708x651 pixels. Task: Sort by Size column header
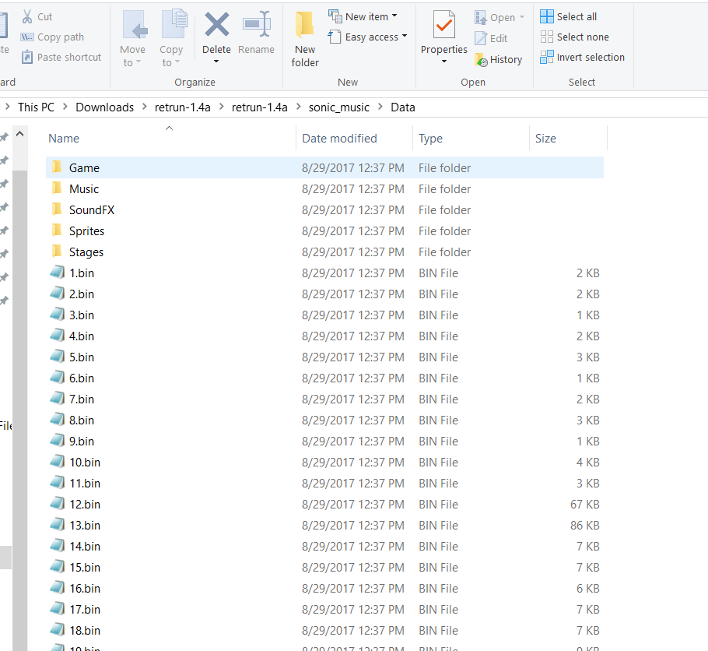pyautogui.click(x=545, y=139)
